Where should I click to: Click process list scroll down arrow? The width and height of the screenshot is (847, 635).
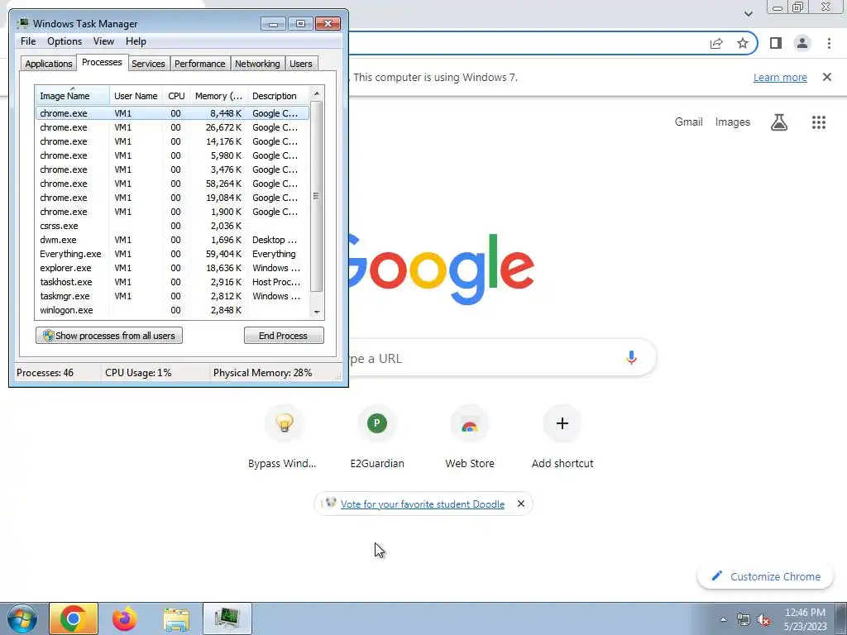pos(317,312)
